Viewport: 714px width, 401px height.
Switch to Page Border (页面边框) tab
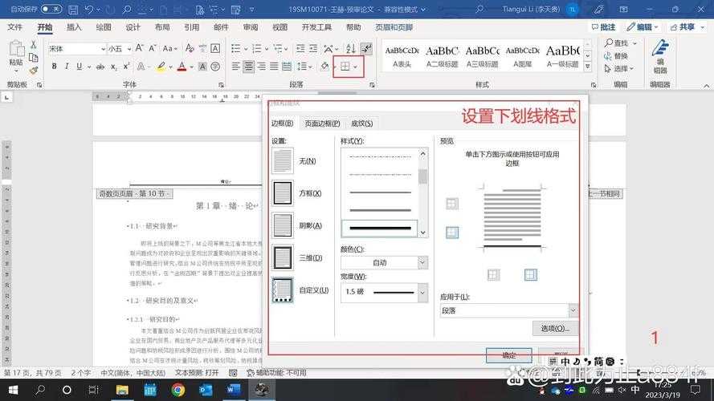click(322, 124)
